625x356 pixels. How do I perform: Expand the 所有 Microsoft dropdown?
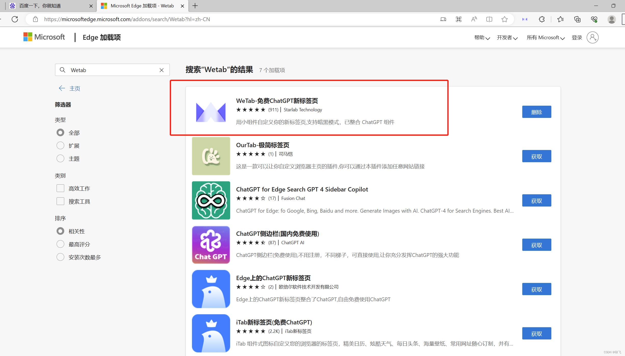(546, 38)
